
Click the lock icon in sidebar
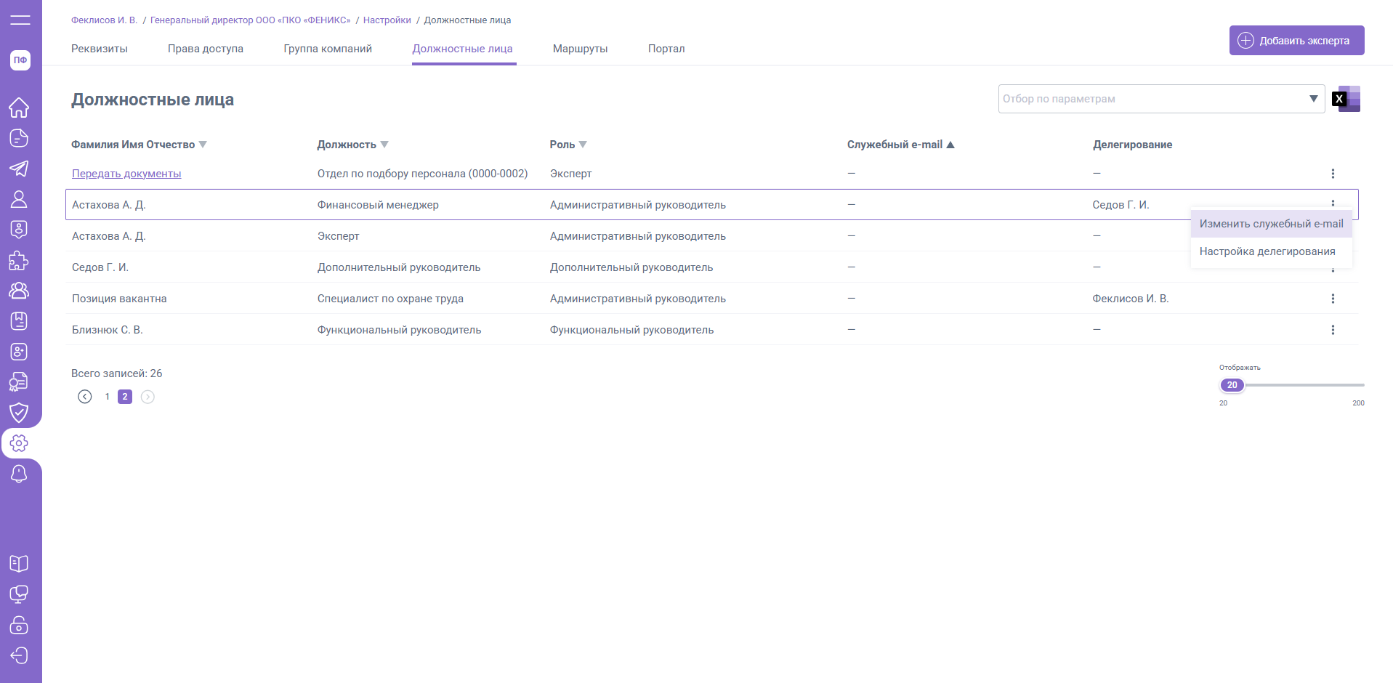click(19, 625)
